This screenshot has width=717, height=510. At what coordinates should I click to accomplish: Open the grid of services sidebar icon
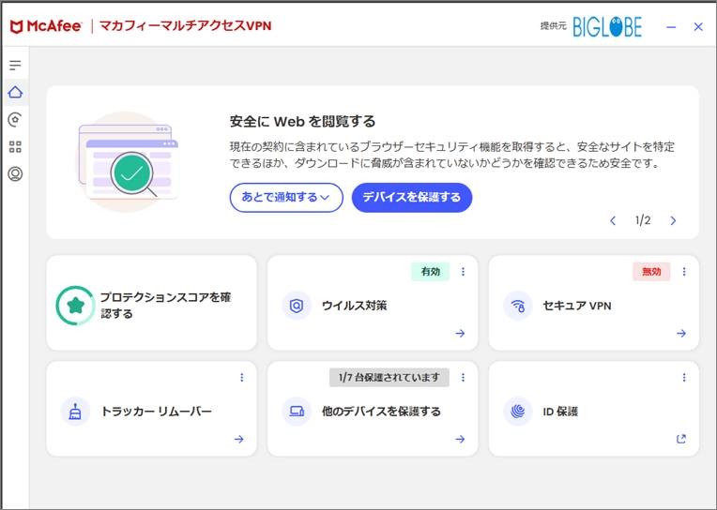click(x=15, y=146)
